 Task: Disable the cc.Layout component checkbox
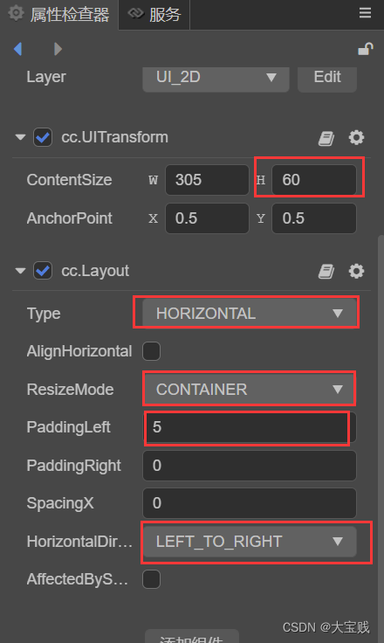(43, 271)
